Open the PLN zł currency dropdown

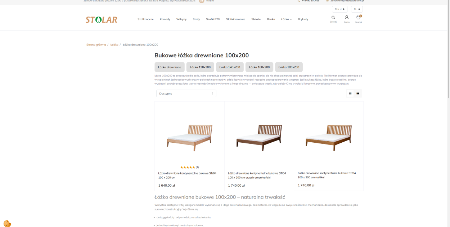pyautogui.click(x=339, y=9)
